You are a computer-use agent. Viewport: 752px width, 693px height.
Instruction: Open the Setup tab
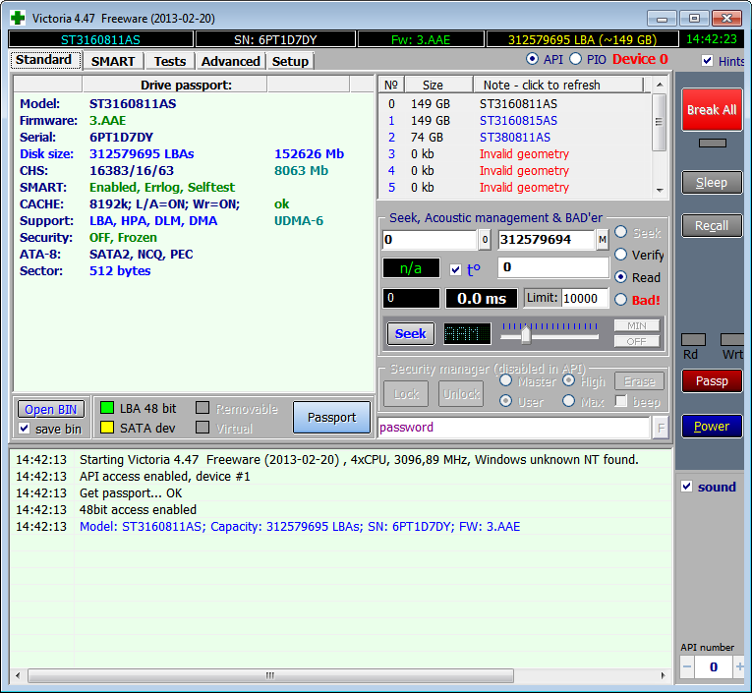click(290, 61)
